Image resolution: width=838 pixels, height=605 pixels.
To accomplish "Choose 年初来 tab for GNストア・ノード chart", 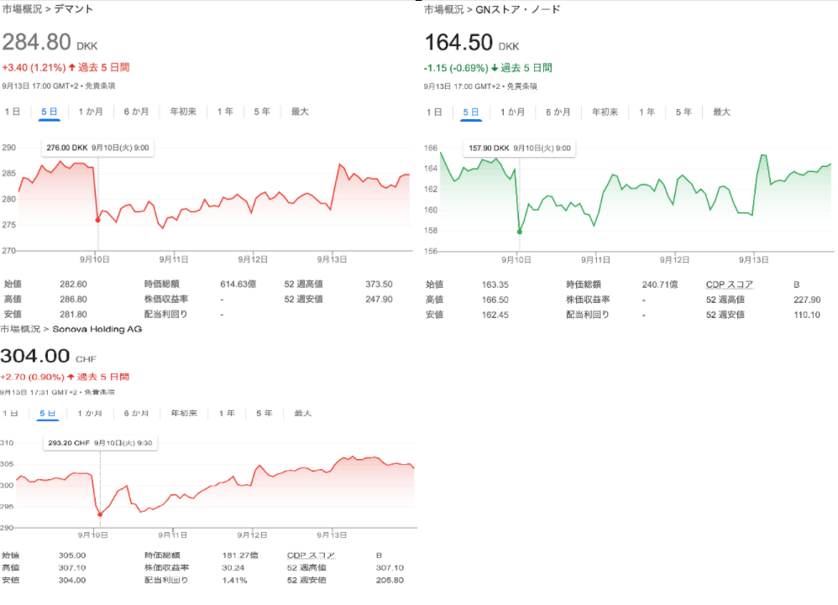I will (x=605, y=112).
